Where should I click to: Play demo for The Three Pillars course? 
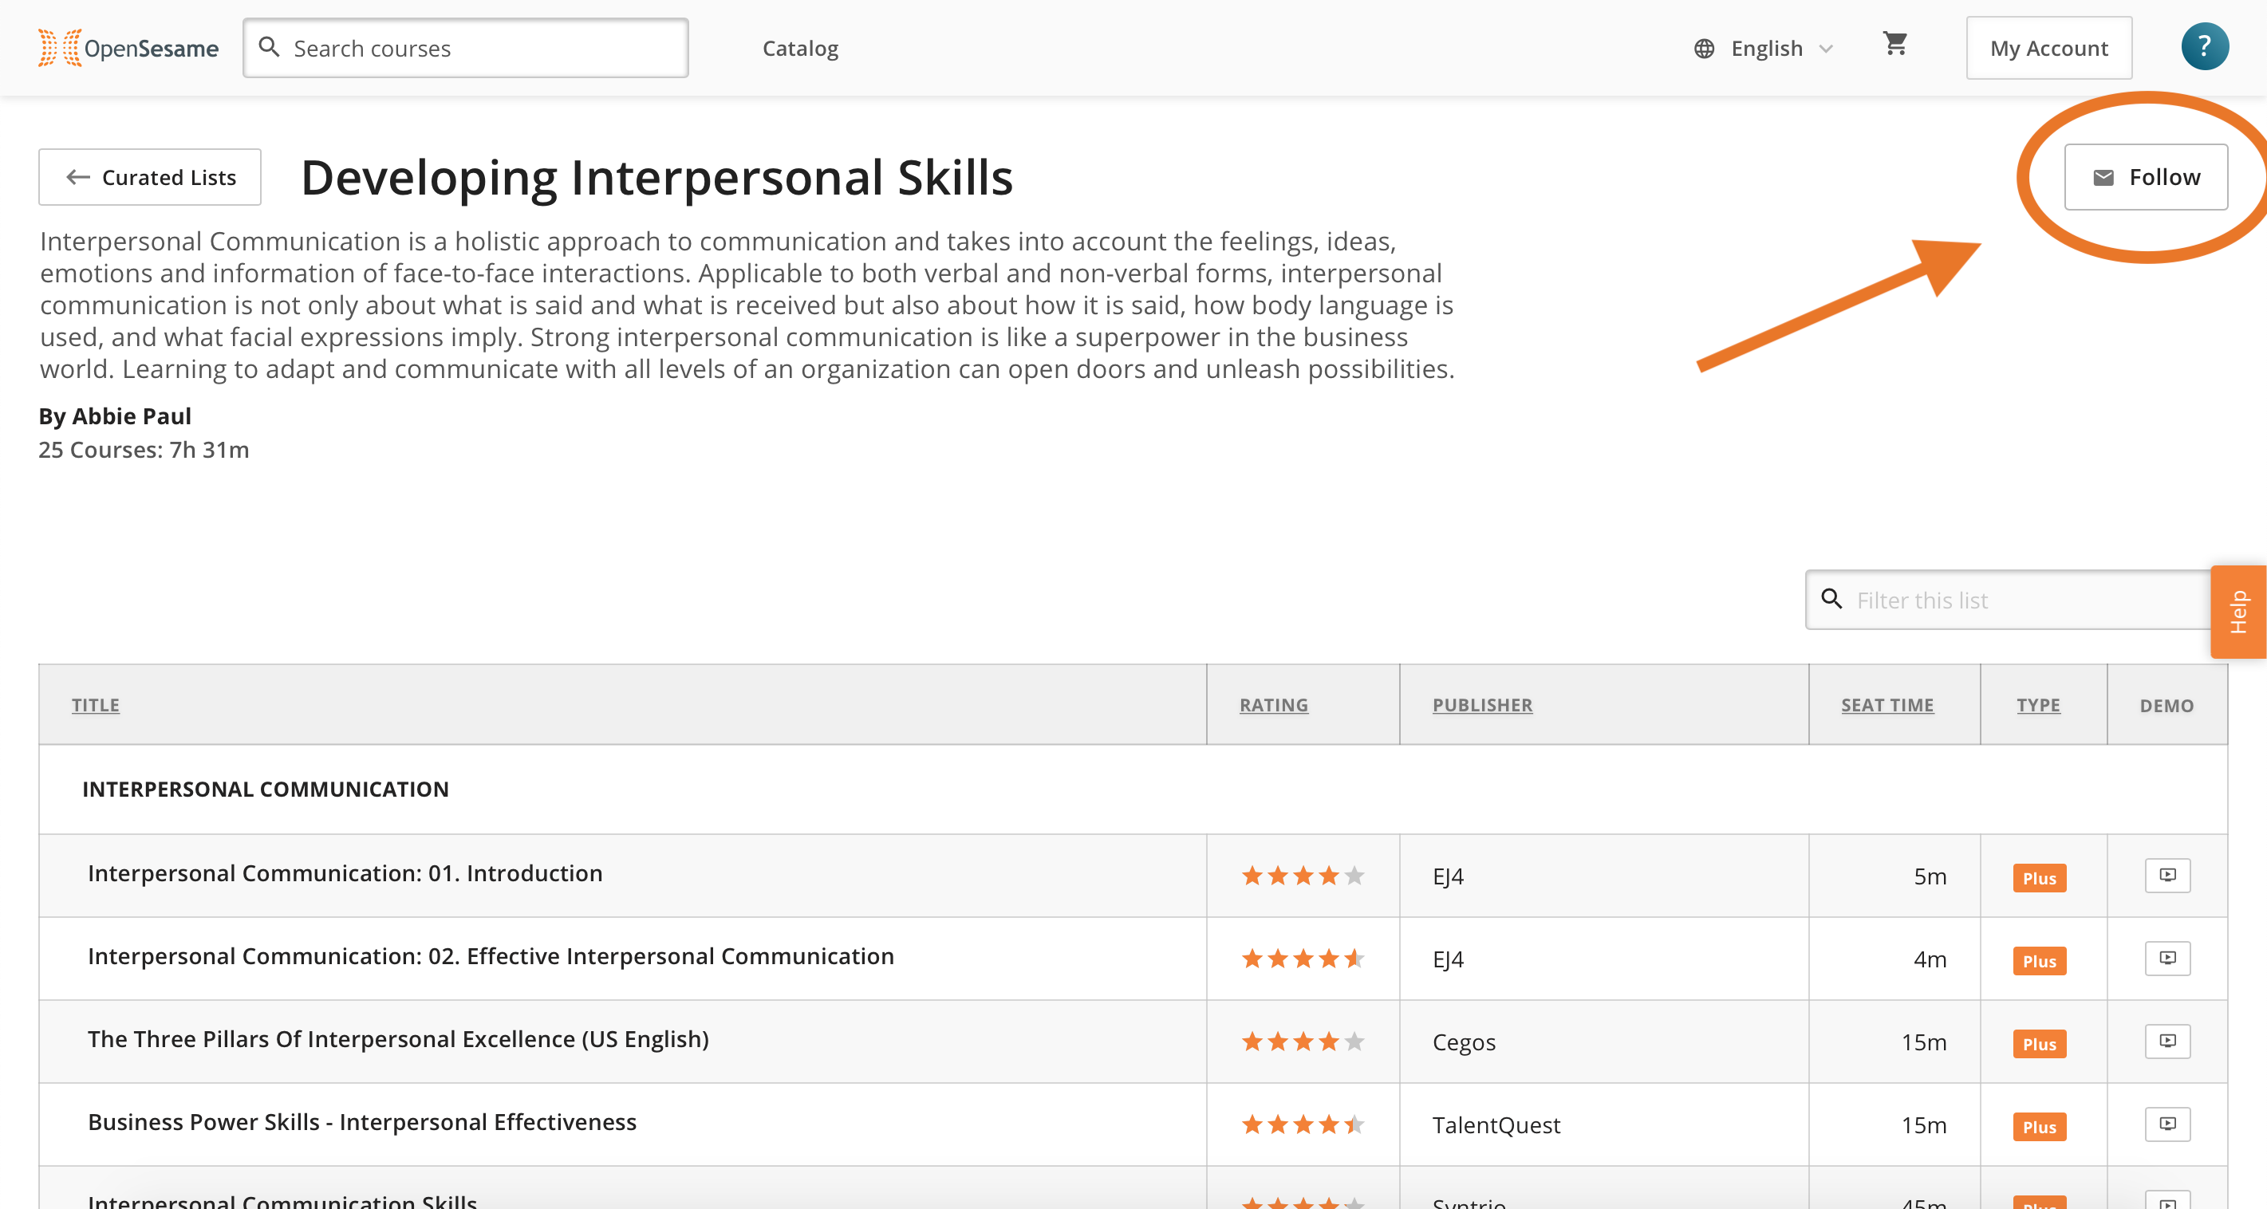pyautogui.click(x=2167, y=1041)
